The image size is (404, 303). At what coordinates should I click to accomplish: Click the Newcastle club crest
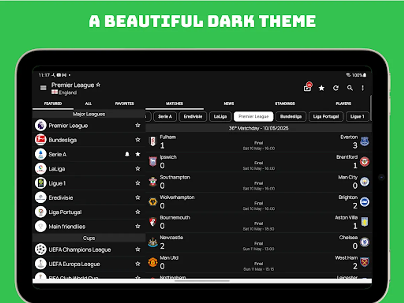(153, 242)
